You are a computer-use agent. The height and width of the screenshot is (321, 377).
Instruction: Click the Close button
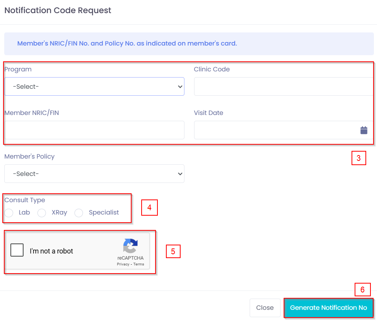pyautogui.click(x=265, y=307)
